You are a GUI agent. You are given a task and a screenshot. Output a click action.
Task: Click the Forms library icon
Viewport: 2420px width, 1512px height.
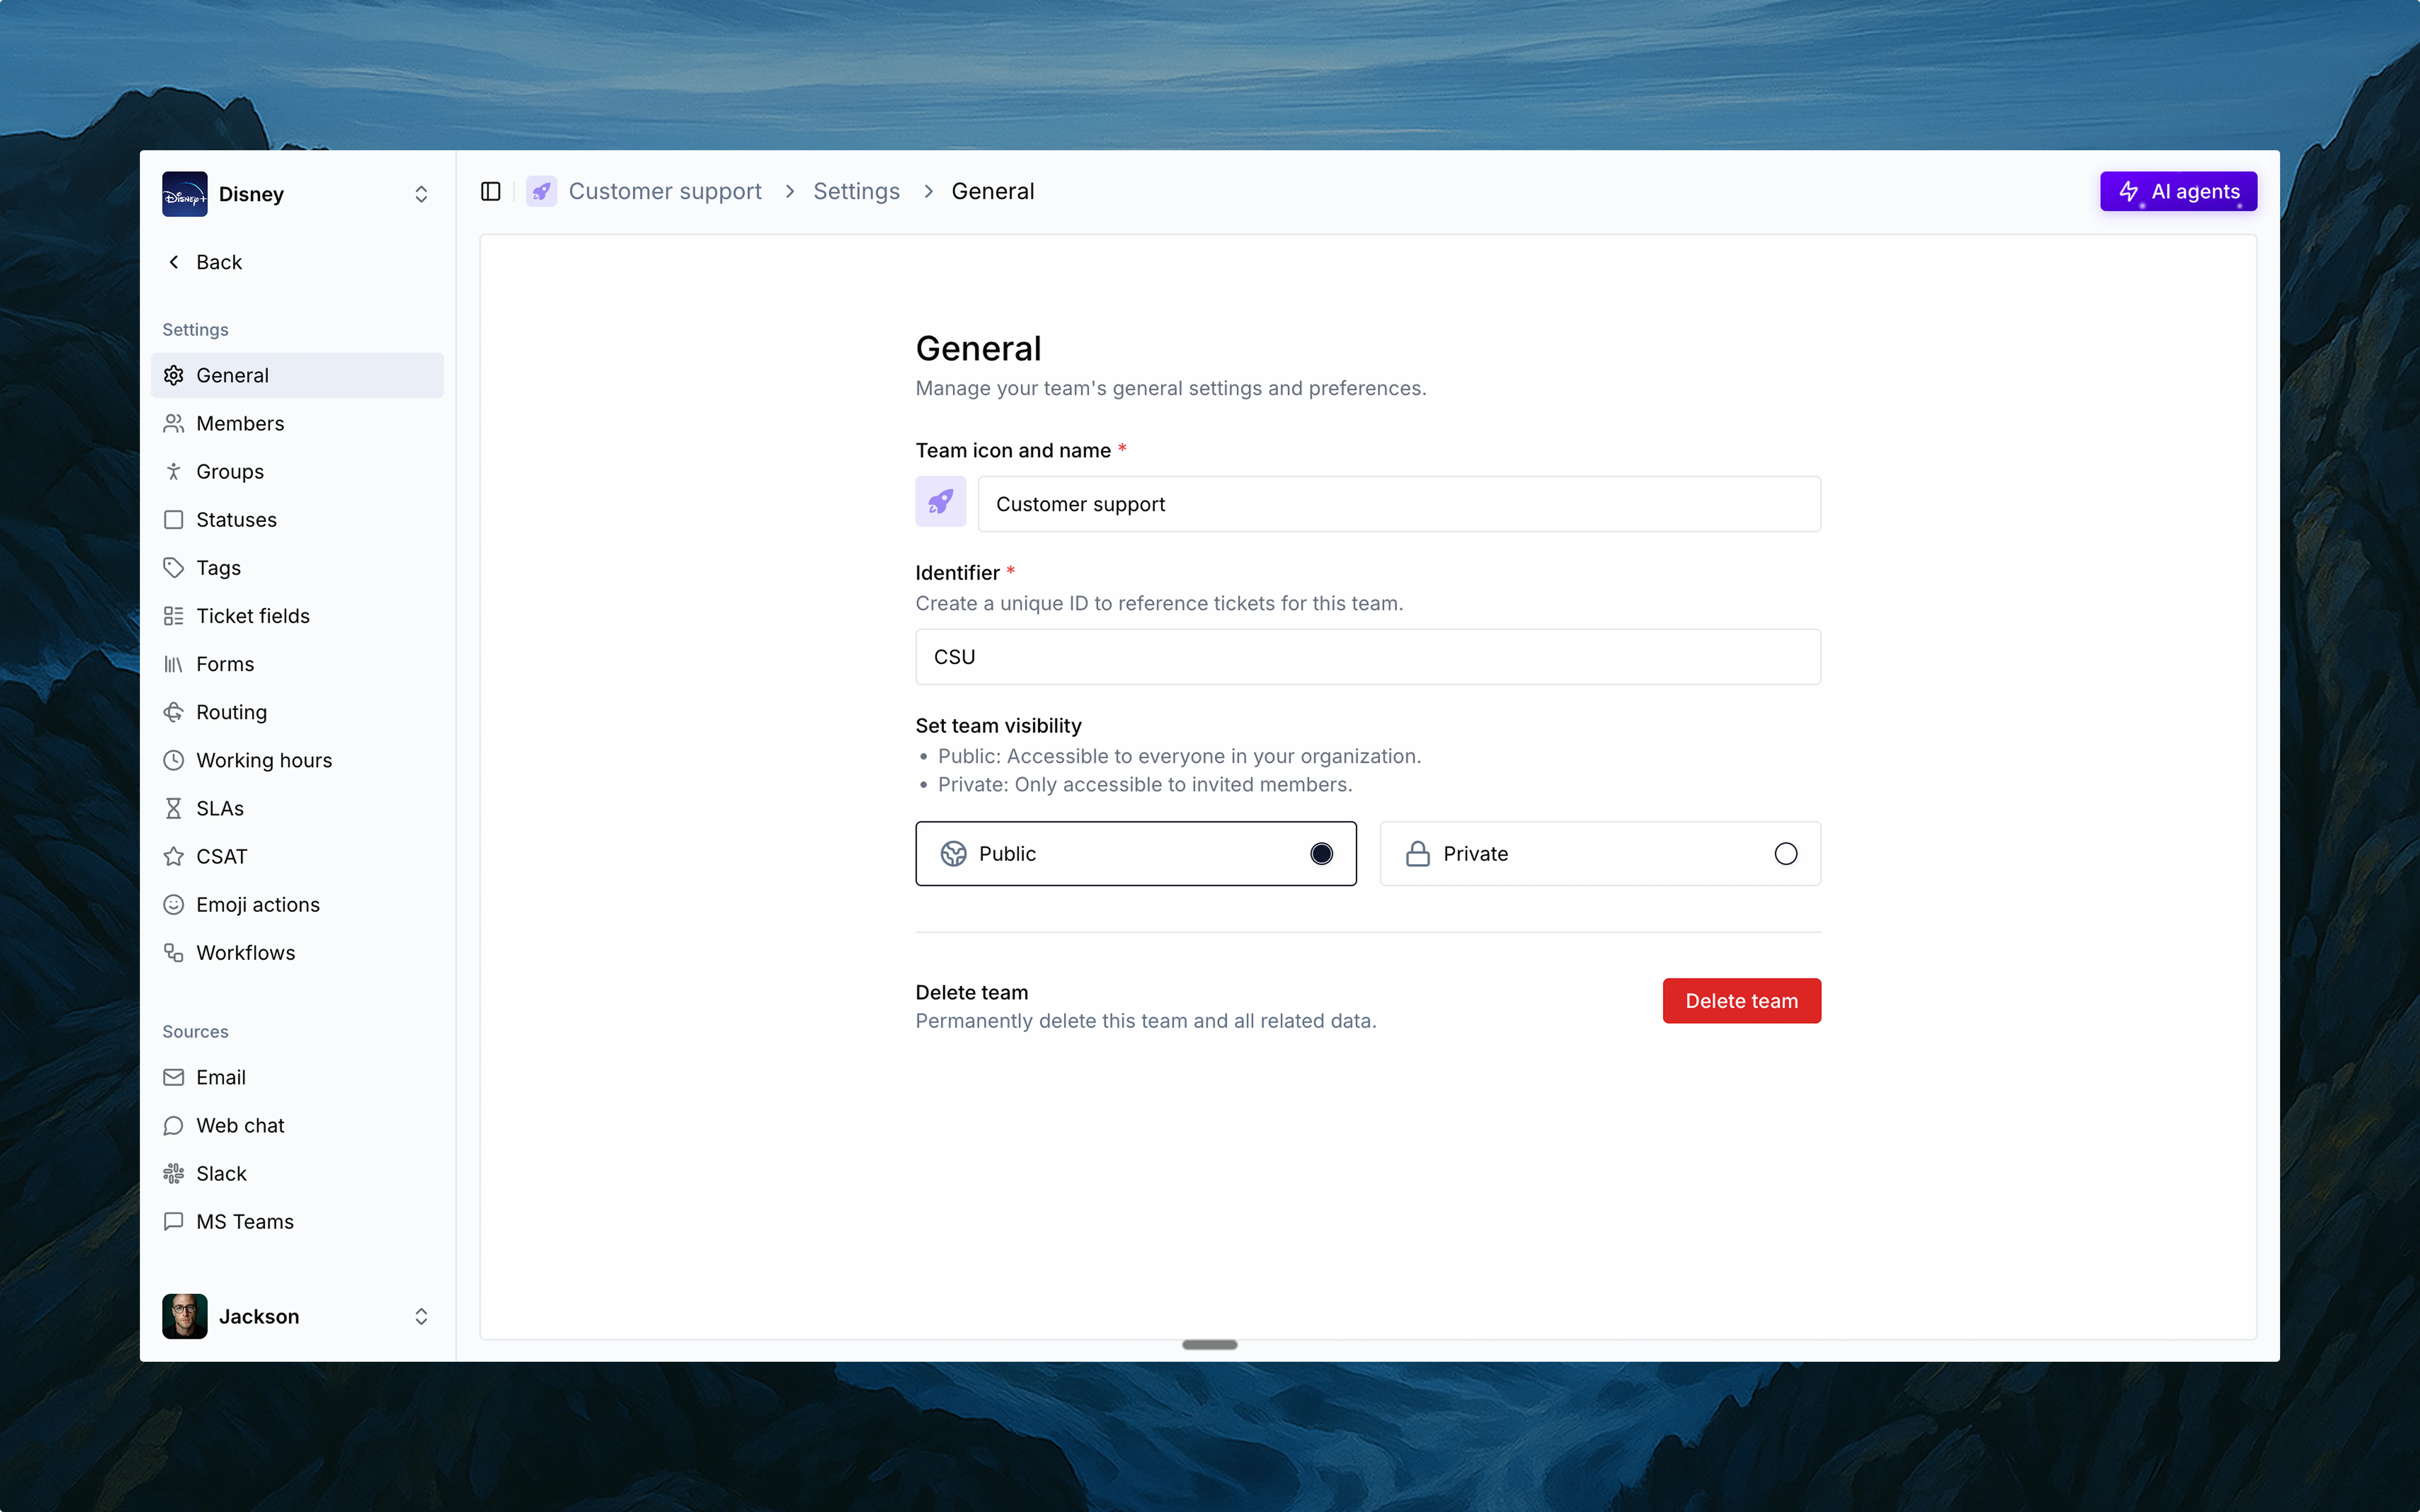point(174,664)
